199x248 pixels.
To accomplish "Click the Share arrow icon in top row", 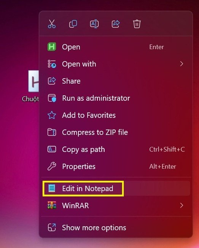I will click(116, 24).
